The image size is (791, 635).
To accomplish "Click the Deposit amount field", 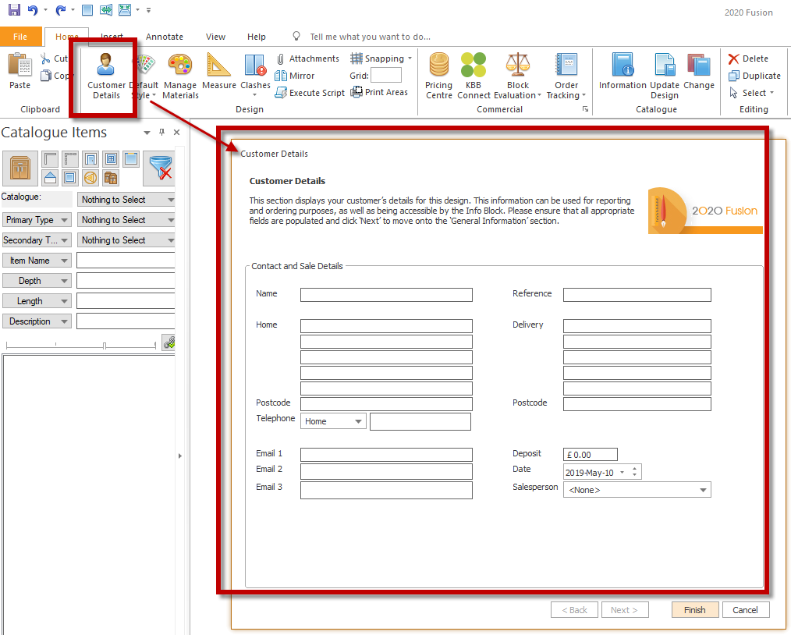I will point(591,455).
